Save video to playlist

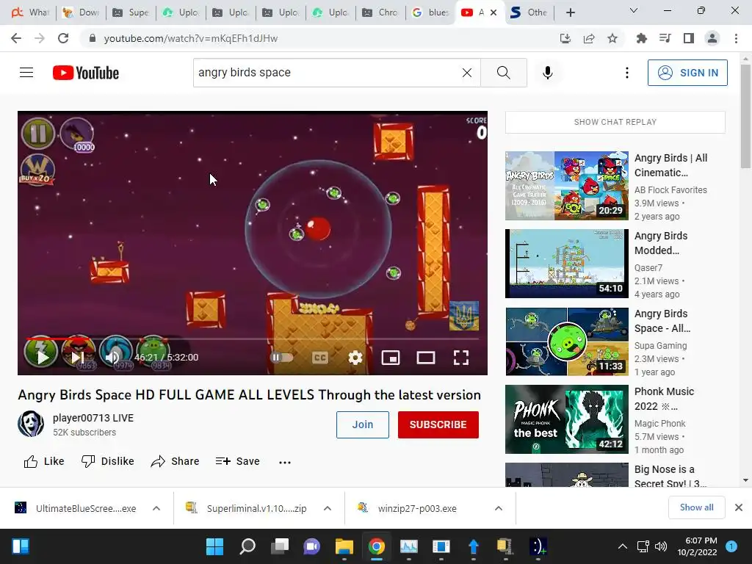[238, 461]
